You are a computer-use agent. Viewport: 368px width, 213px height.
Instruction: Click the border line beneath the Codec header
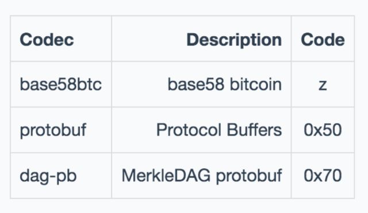pos(61,61)
